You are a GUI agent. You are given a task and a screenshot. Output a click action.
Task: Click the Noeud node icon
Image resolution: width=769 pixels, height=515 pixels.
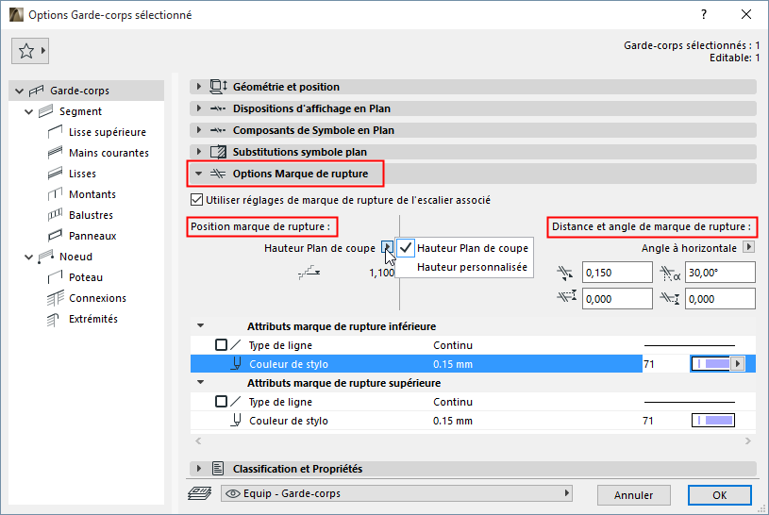[45, 257]
